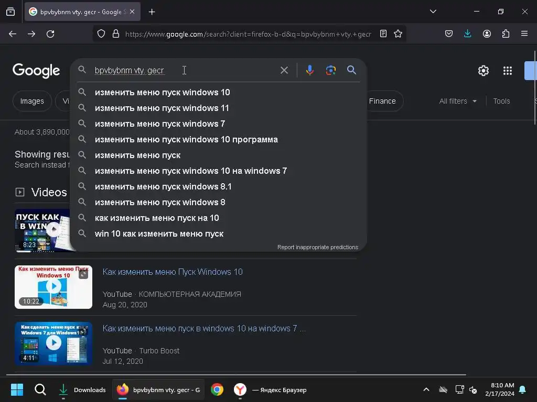Open Яндекс Браузер from the taskbar
The height and width of the screenshot is (402, 537).
(271, 389)
